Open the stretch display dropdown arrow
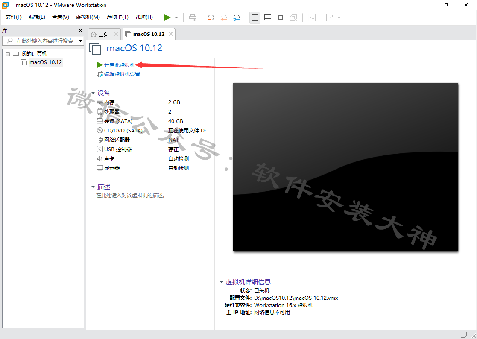477x339 pixels. click(x=339, y=18)
